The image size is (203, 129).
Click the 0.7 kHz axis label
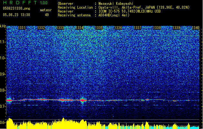click(3, 106)
